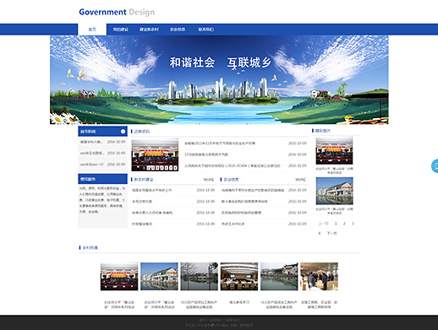Open the waterside houses photo in 精彩图片
This screenshot has width=438, height=330.
tap(334, 191)
